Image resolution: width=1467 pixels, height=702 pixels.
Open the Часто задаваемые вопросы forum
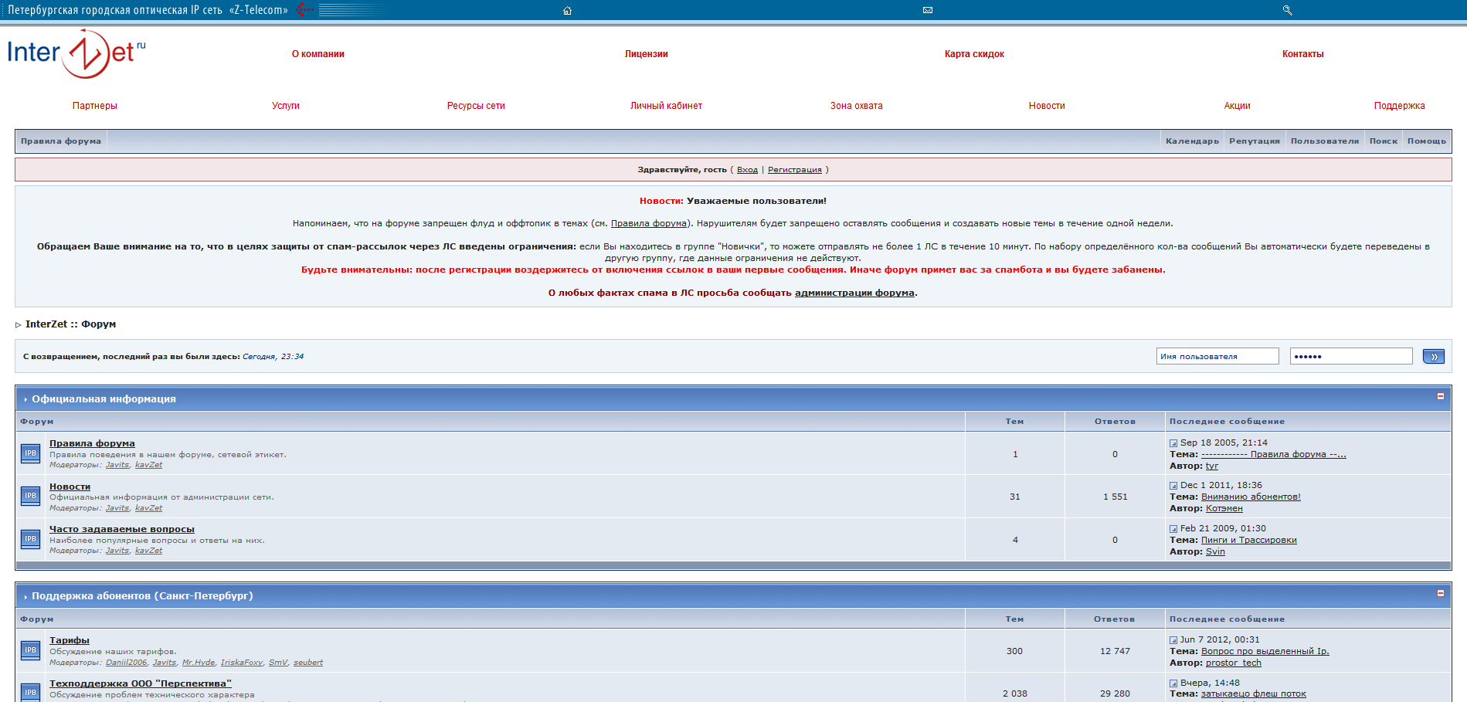tap(121, 529)
